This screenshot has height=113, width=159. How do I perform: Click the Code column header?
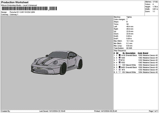click(140, 53)
